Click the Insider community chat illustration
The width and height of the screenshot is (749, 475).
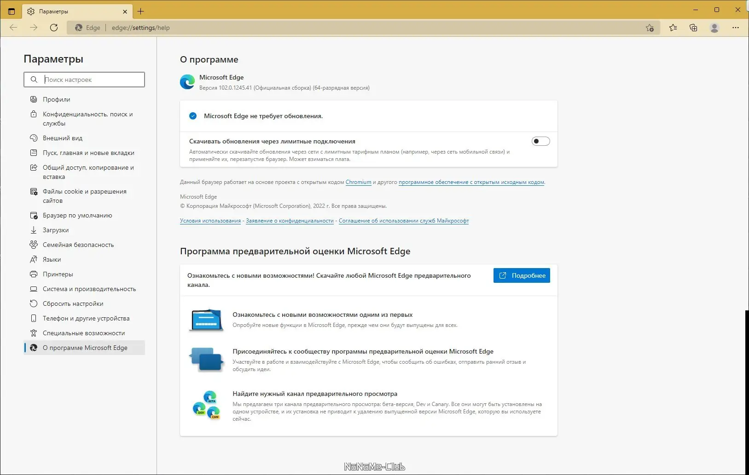click(x=206, y=360)
